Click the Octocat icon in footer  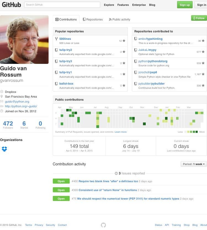(x=103, y=225)
